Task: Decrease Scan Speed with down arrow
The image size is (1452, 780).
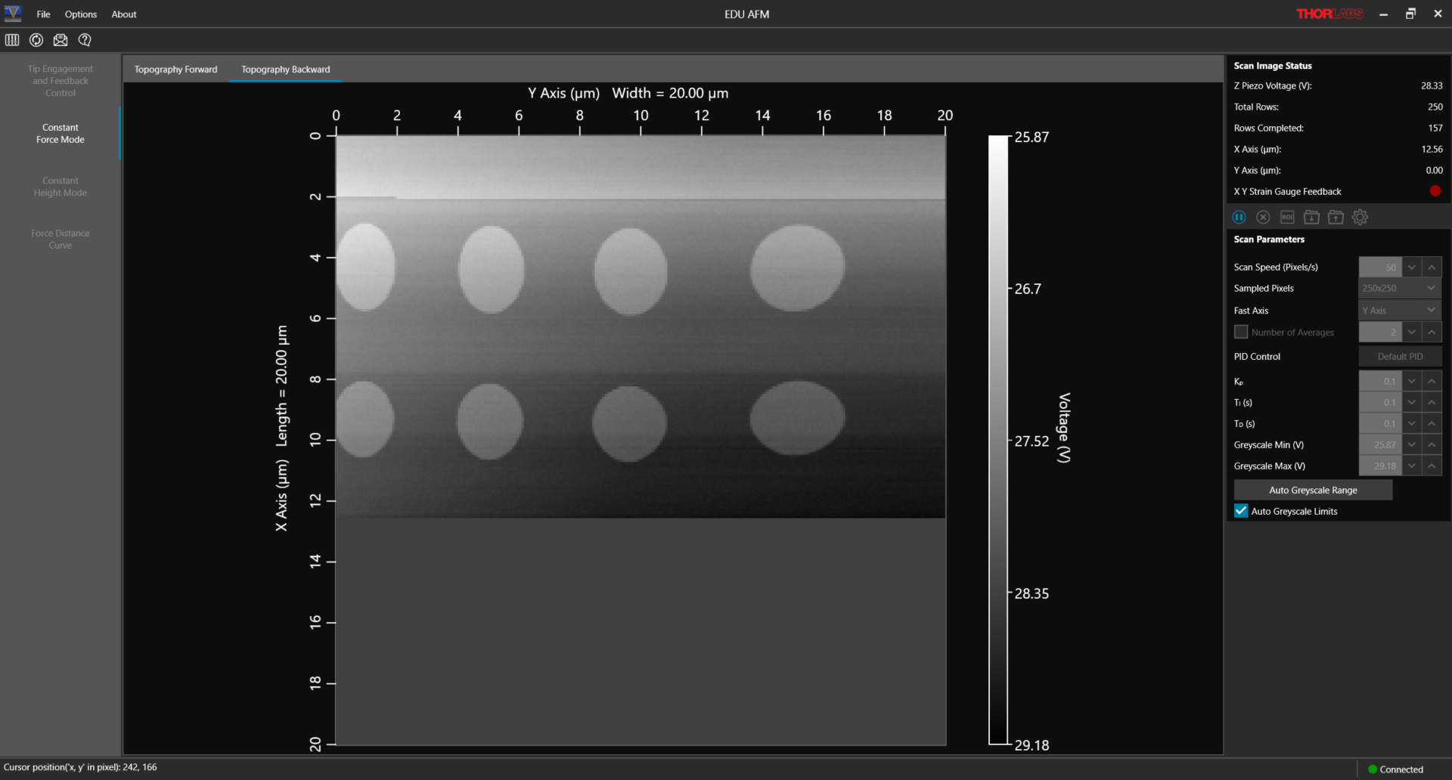Action: point(1411,268)
